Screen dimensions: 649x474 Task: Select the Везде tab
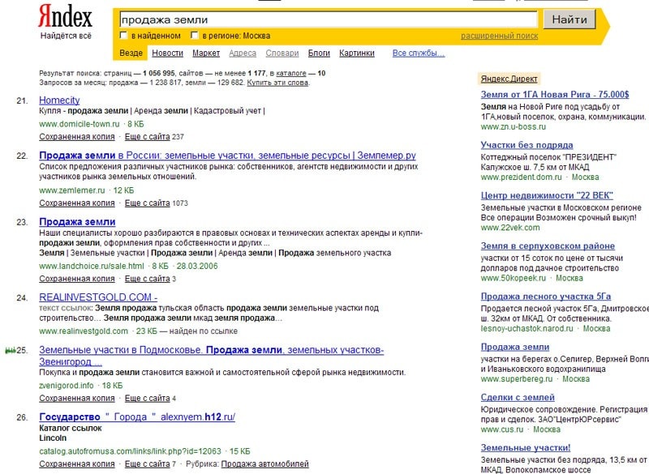[x=131, y=53]
